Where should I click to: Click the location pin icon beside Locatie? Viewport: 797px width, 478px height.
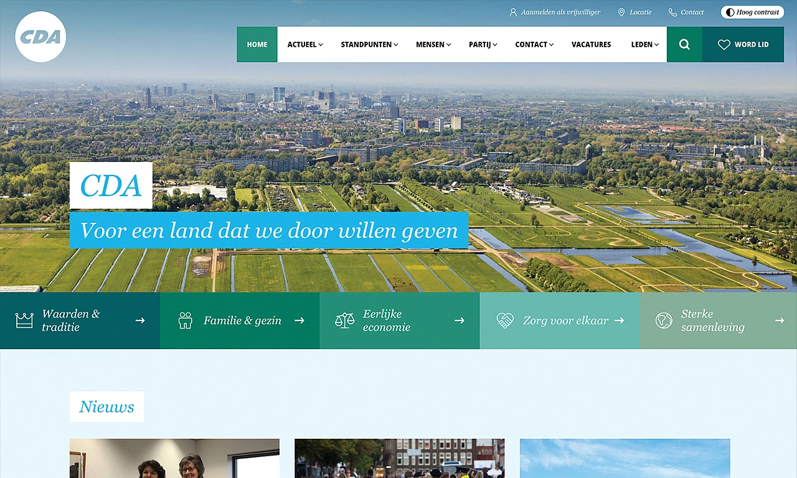point(621,12)
